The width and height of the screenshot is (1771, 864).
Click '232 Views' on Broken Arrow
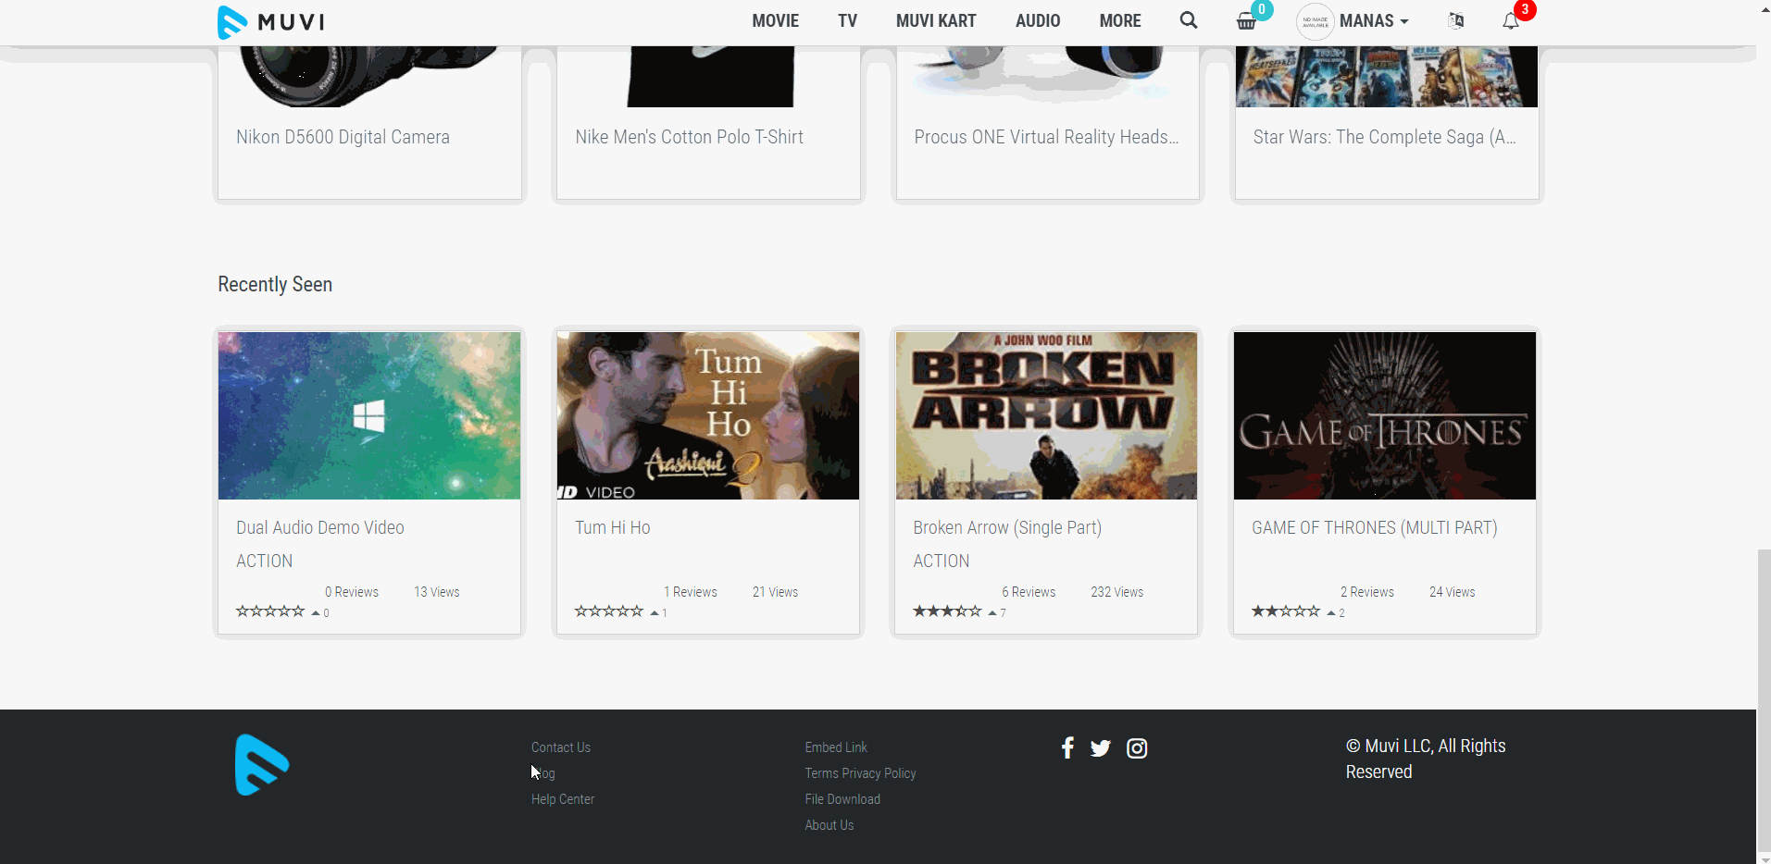coord(1116,592)
